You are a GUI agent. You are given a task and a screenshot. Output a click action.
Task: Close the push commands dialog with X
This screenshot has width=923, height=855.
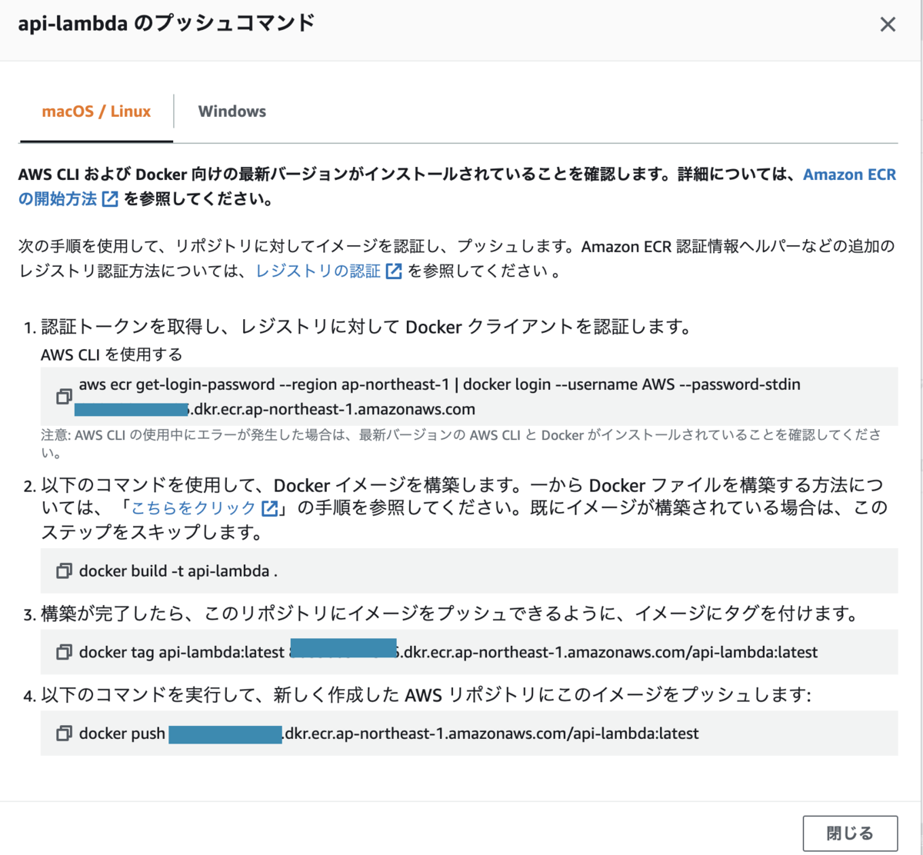point(888,25)
